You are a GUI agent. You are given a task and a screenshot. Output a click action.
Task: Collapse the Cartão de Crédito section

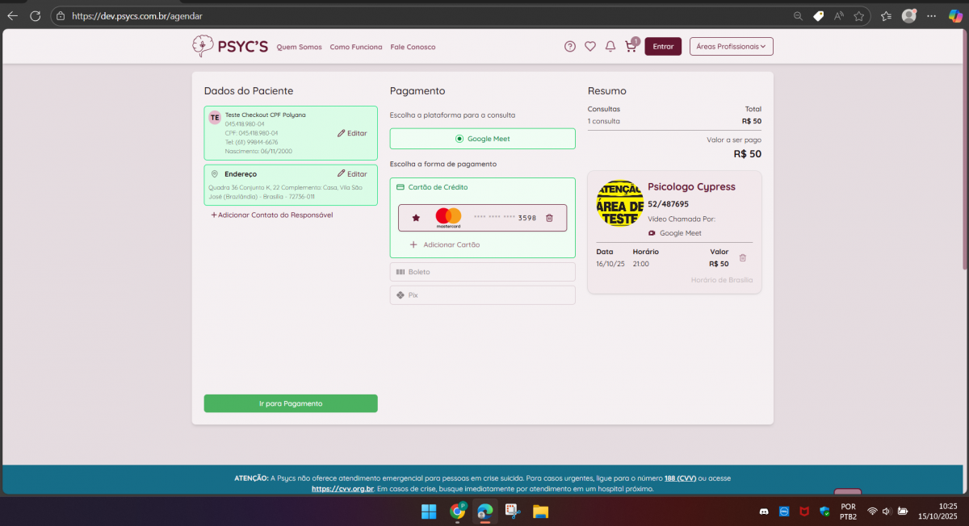pyautogui.click(x=438, y=187)
